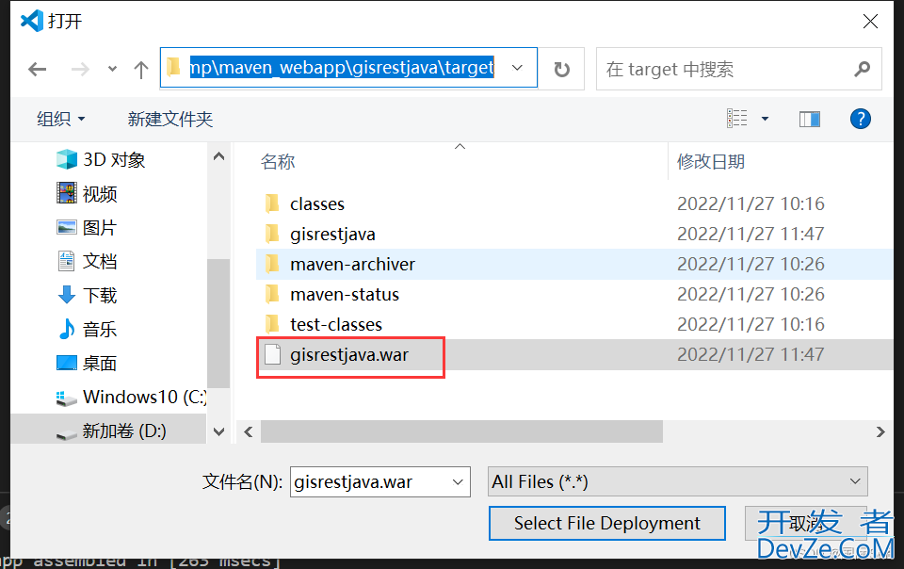Click gisrestjava.war file icon

pyautogui.click(x=272, y=354)
